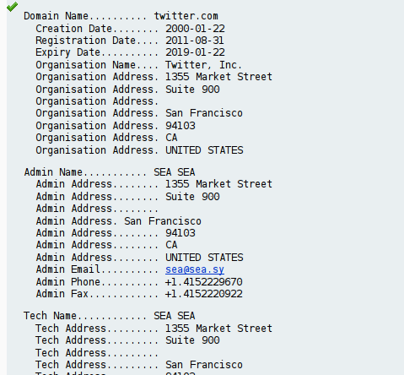
Task: Click the Tech Address San Francisco line
Action: pyautogui.click(x=139, y=365)
